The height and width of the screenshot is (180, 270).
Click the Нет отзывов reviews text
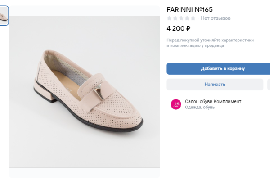[216, 18]
